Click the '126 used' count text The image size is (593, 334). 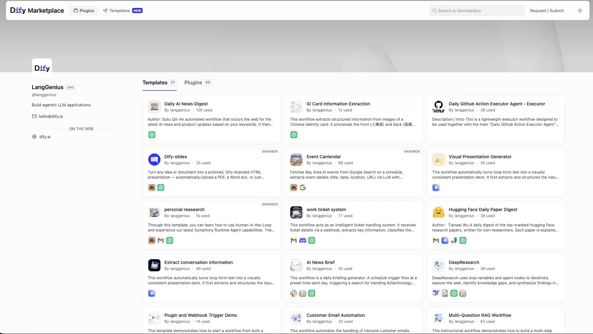point(204,110)
